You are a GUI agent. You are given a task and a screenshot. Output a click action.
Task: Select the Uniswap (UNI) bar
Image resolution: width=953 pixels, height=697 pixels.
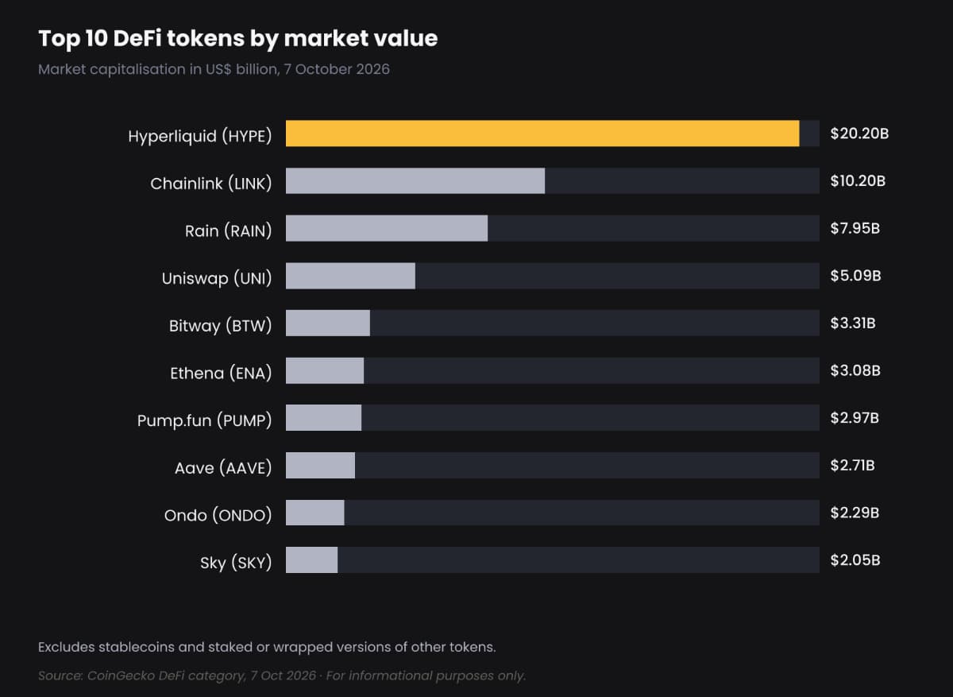[x=350, y=276]
